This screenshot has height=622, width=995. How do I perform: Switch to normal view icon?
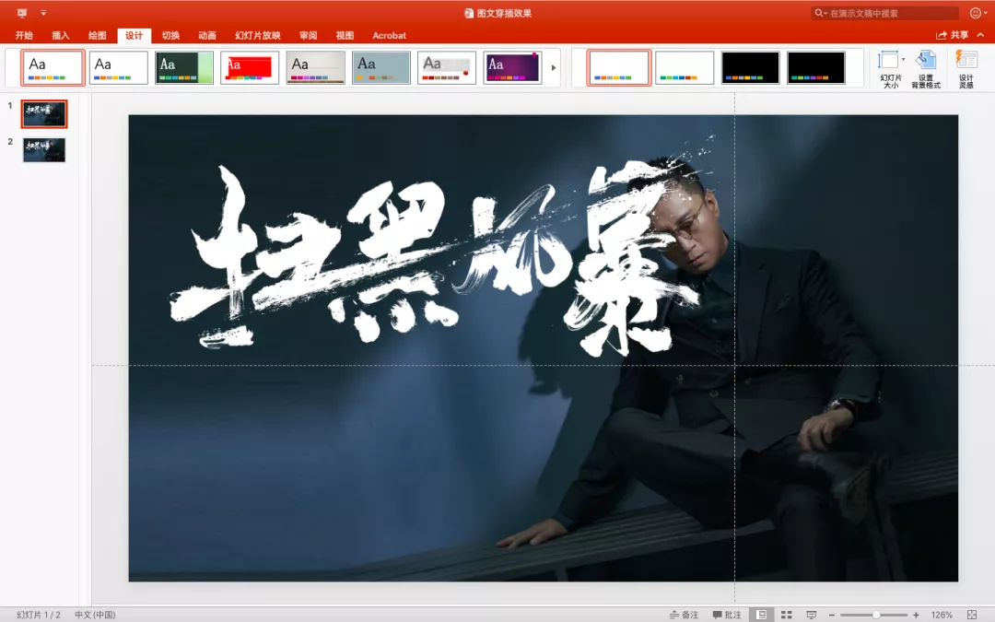[762, 615]
